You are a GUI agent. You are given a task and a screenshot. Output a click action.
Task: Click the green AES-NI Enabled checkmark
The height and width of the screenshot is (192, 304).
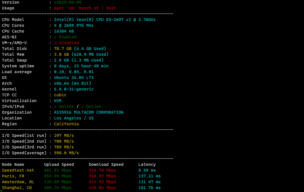pos(55,37)
